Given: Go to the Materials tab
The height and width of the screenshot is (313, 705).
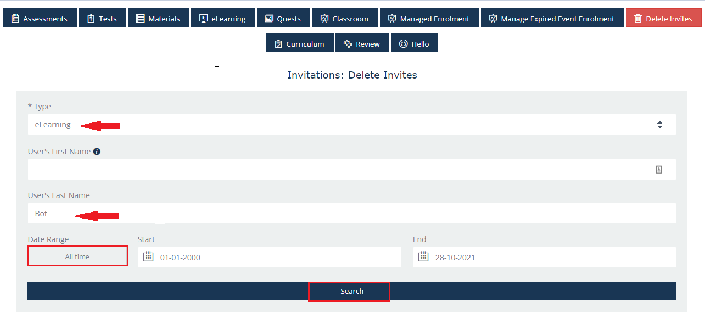Looking at the screenshot, I should point(158,18).
